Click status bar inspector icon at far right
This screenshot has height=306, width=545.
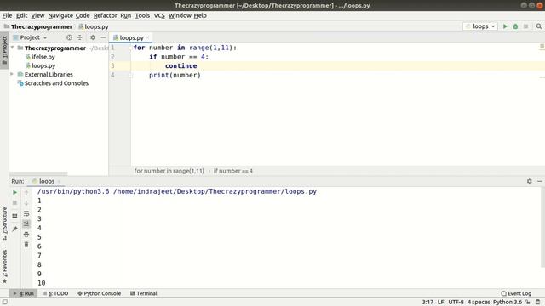538,303
